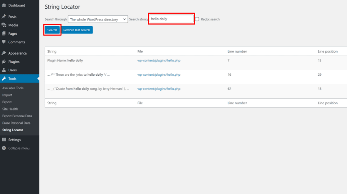Open the Users menu item
Image resolution: width=347 pixels, height=194 pixels.
(13, 70)
